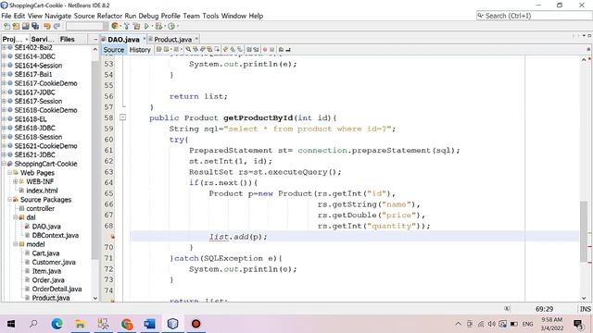Viewport: 593px width, 333px height.
Task: Click the editor vertical scrollbar thumb
Action: coord(584,231)
